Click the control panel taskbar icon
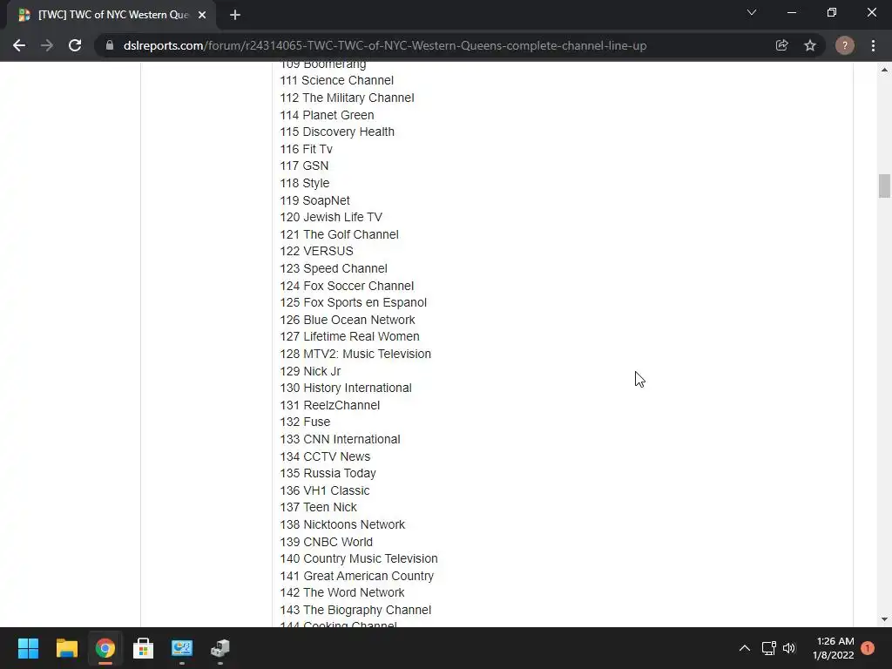Screen dimensions: 892x669 [182, 648]
